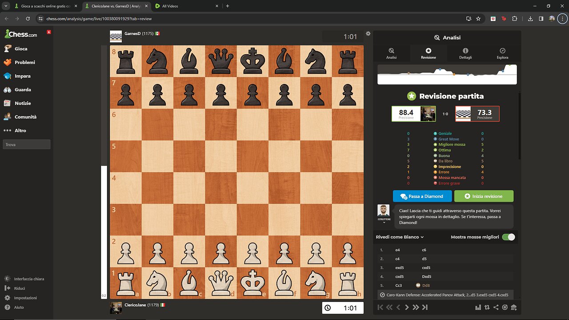Click the Geniale classification row

445,133
